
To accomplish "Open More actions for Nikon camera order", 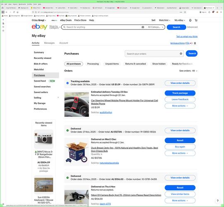I will click(x=180, y=200).
